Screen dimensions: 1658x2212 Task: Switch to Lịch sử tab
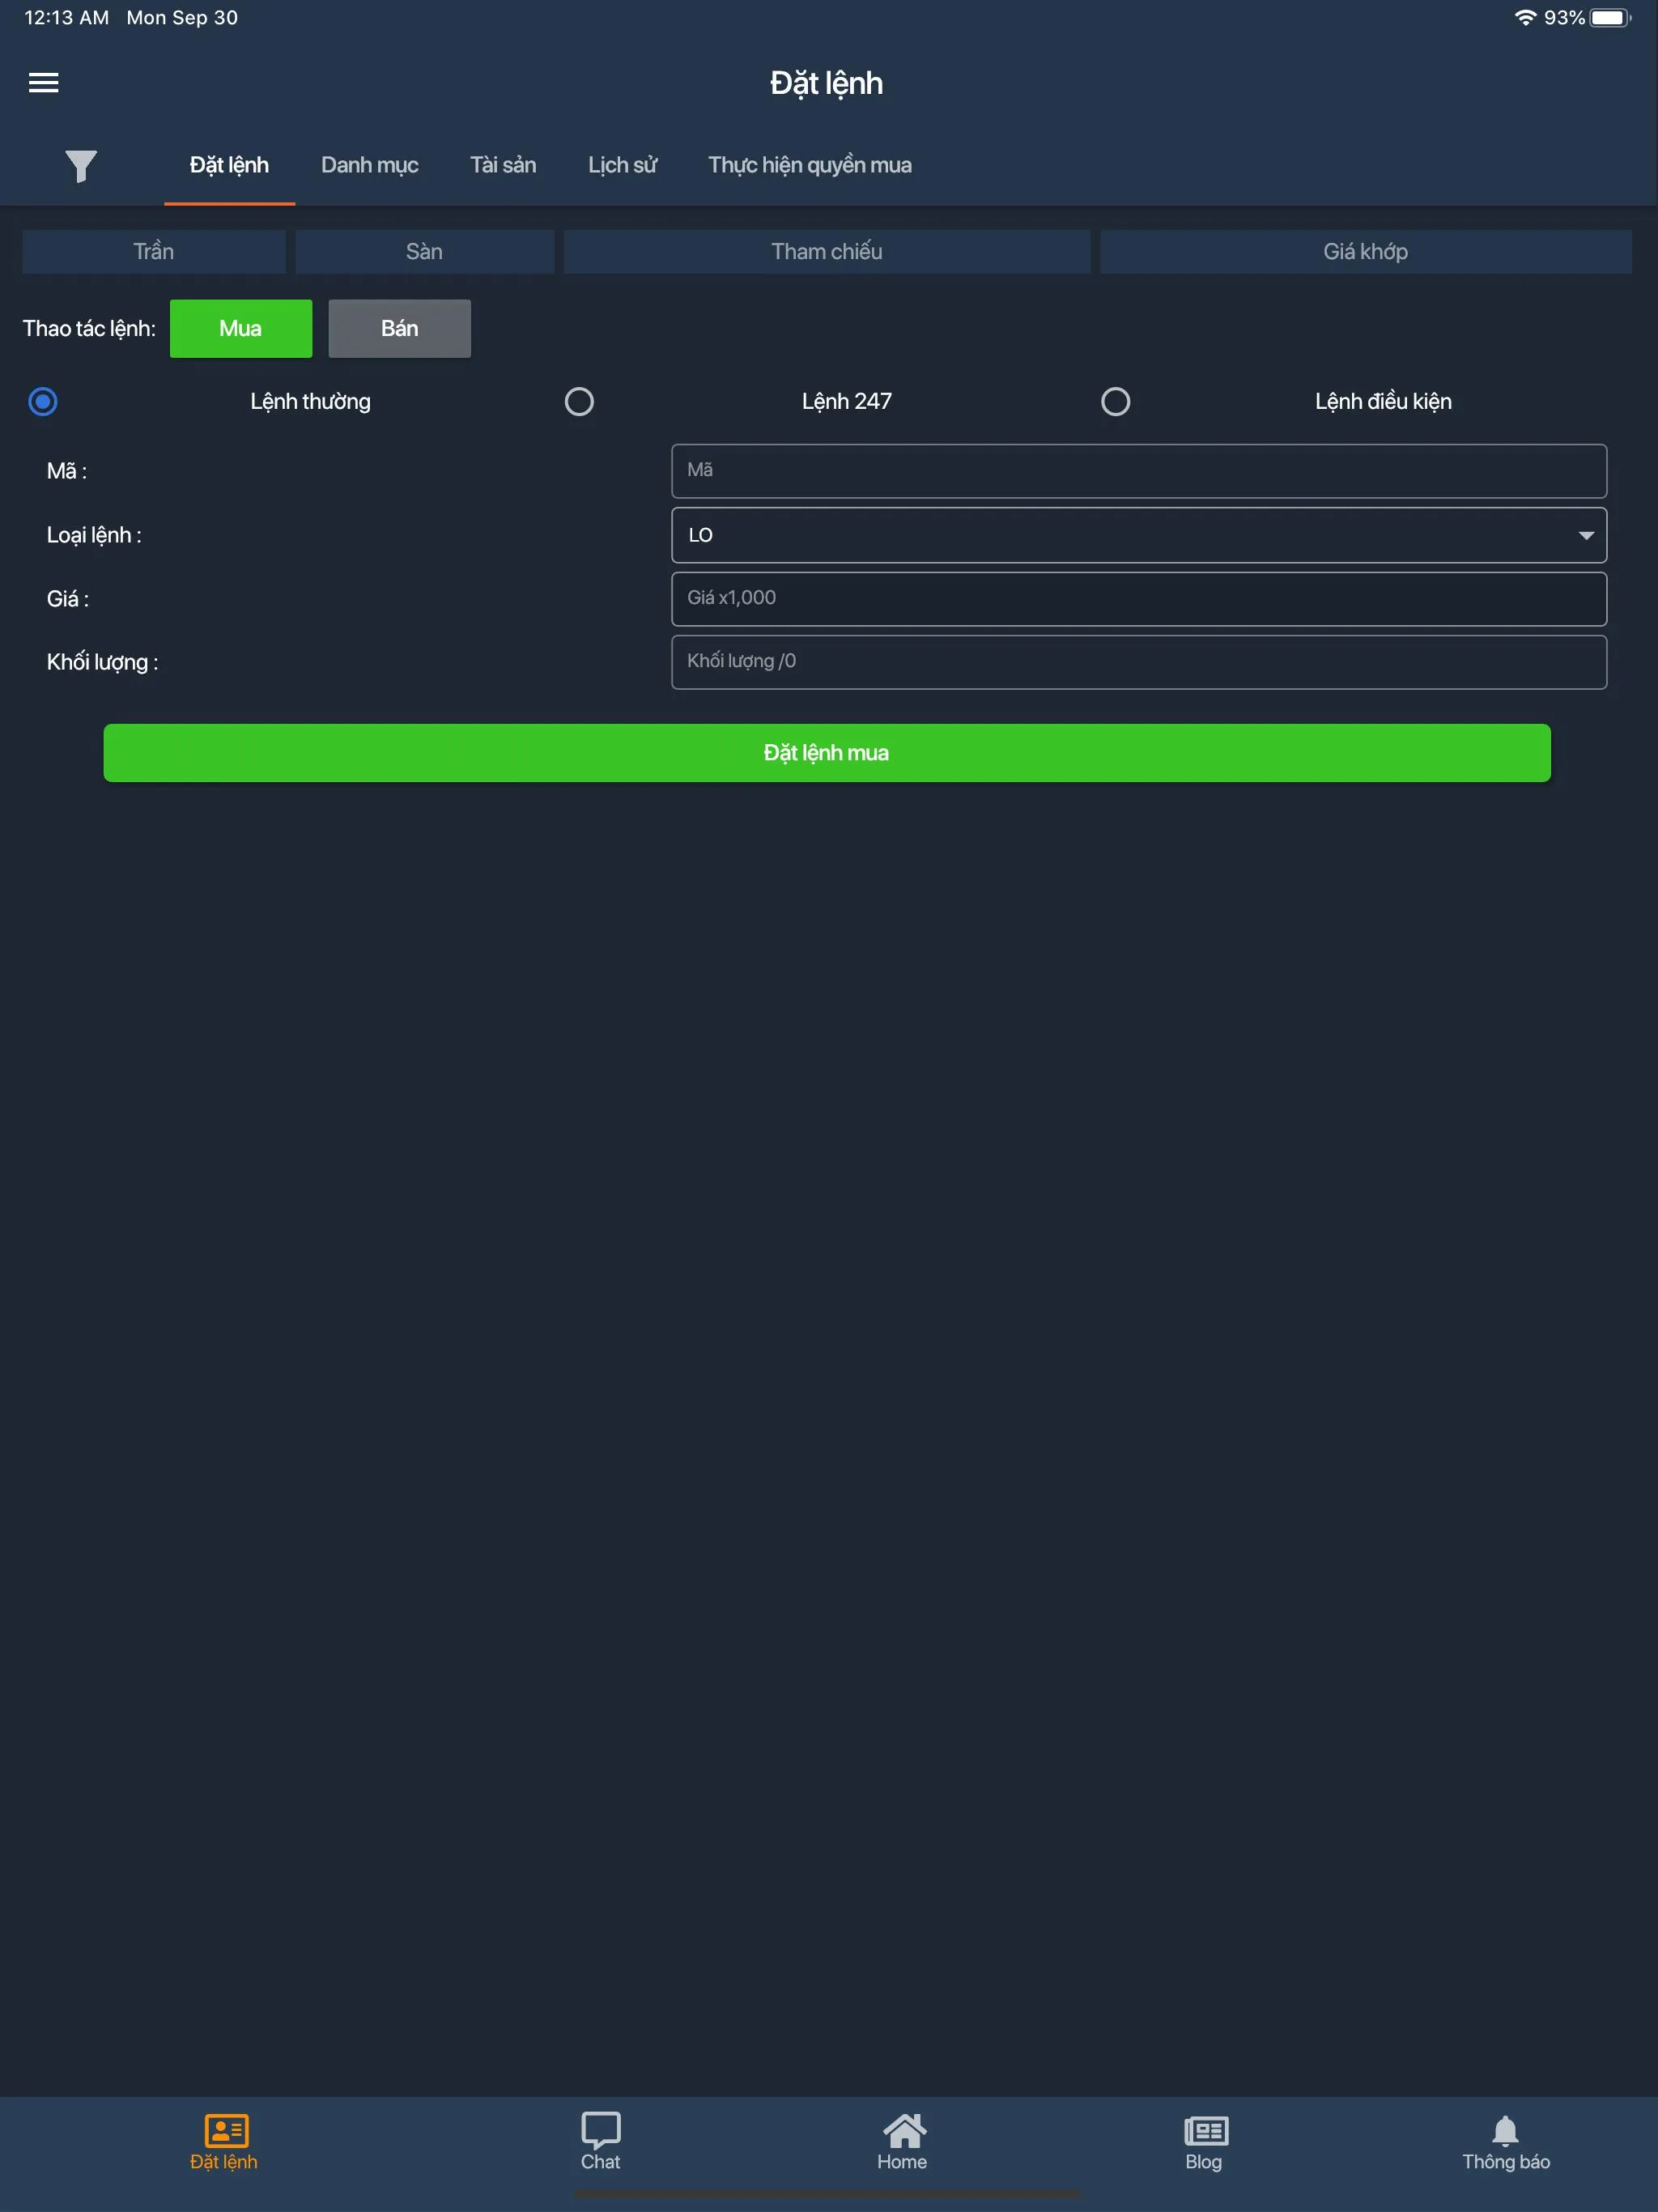623,165
